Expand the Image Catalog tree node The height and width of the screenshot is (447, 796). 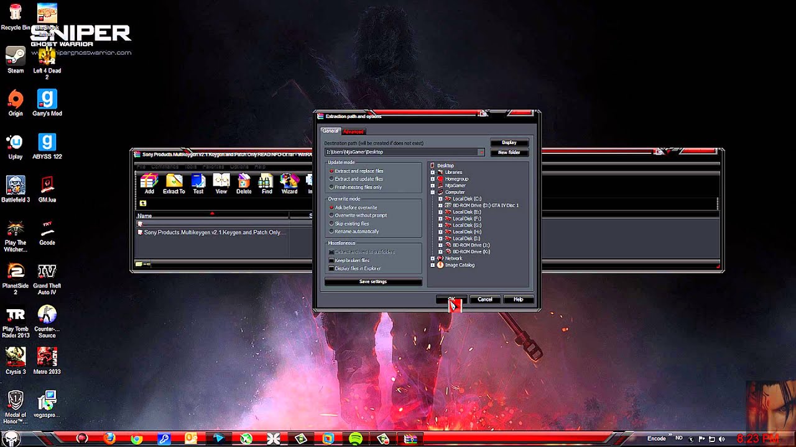(x=433, y=265)
